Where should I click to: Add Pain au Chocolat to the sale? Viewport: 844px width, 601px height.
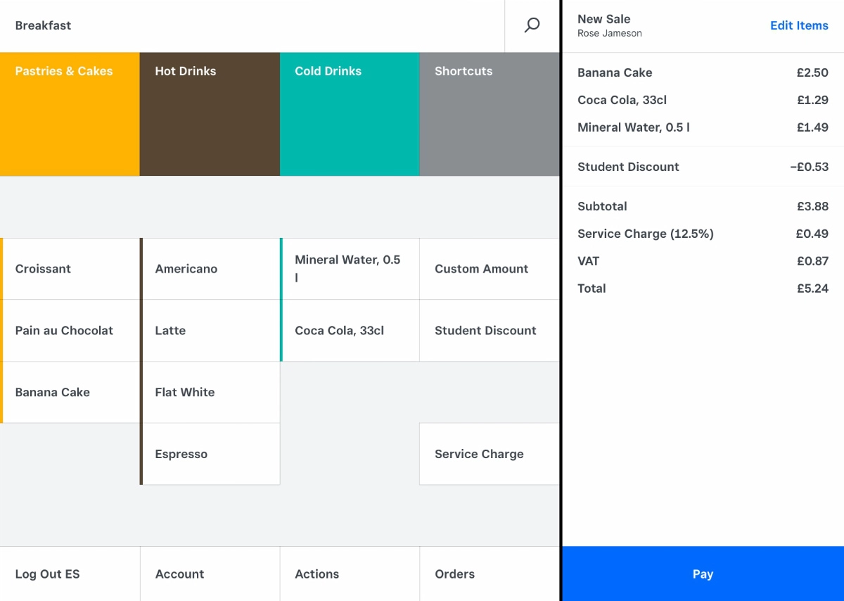click(70, 331)
